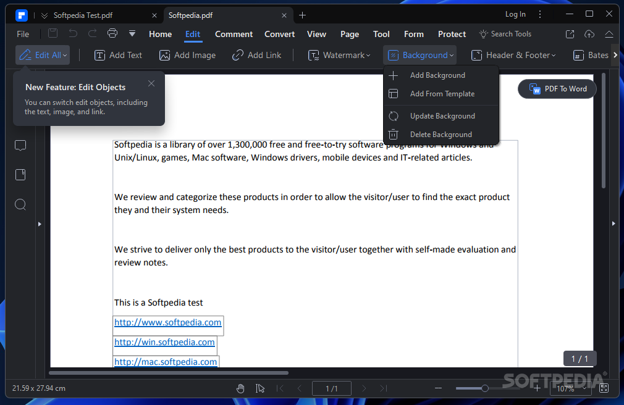Go to the Page tab

tap(350, 34)
